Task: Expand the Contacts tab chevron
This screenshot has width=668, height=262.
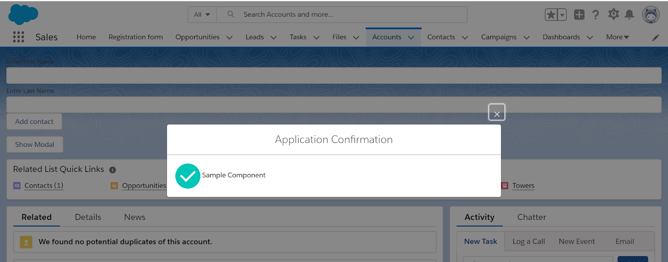Action: 465,38
